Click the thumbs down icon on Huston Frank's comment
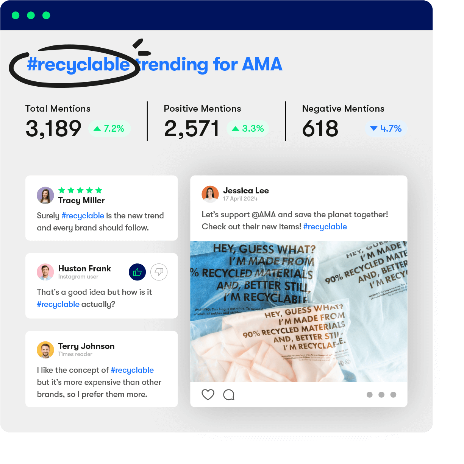 [159, 272]
